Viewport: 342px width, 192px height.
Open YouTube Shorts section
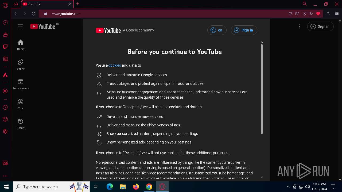click(21, 65)
